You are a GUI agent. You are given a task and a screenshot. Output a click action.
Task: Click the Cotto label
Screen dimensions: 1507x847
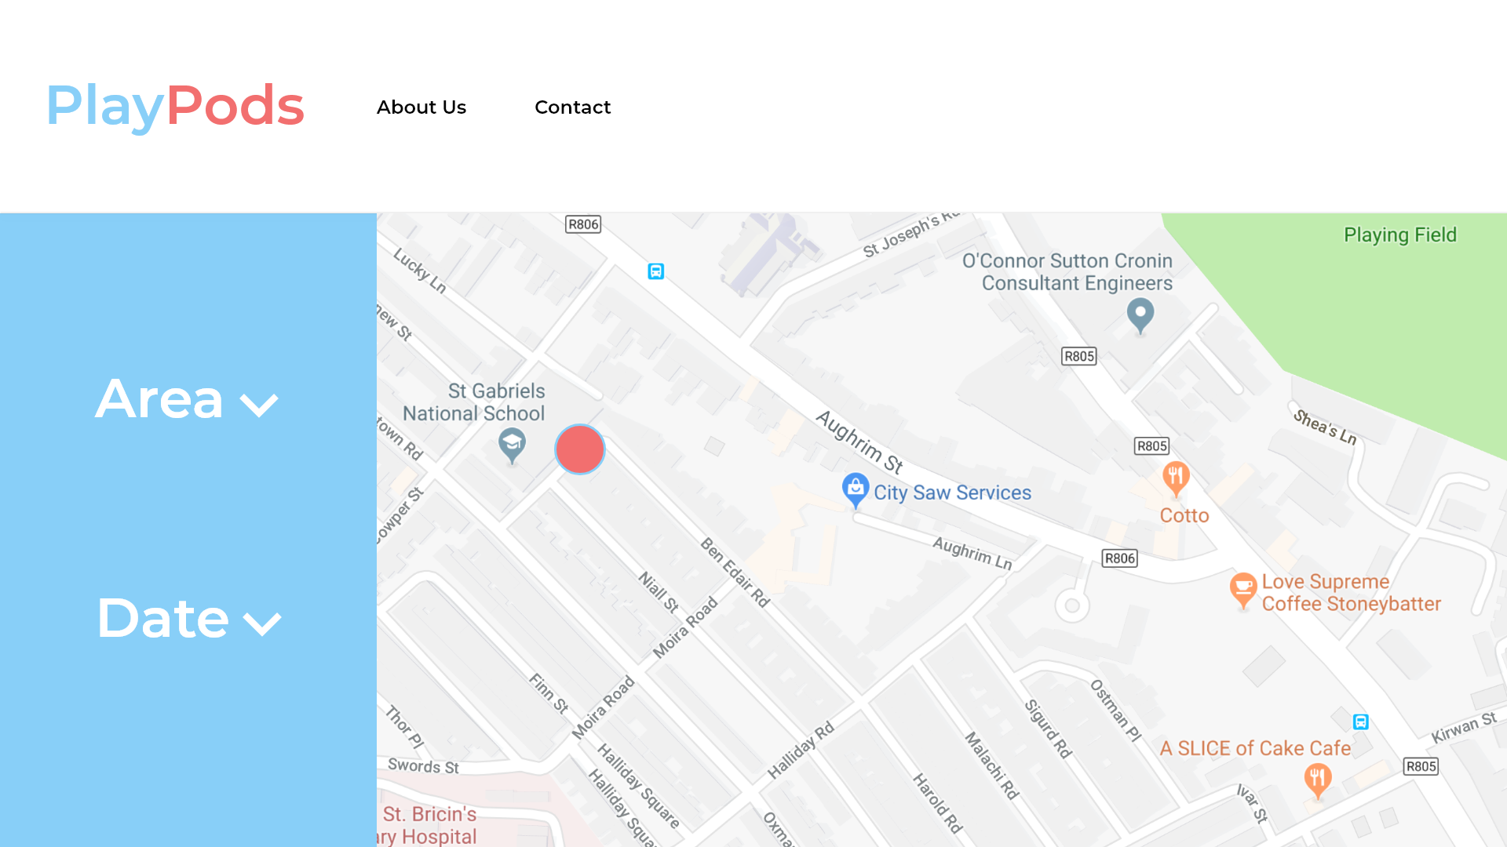point(1184,515)
